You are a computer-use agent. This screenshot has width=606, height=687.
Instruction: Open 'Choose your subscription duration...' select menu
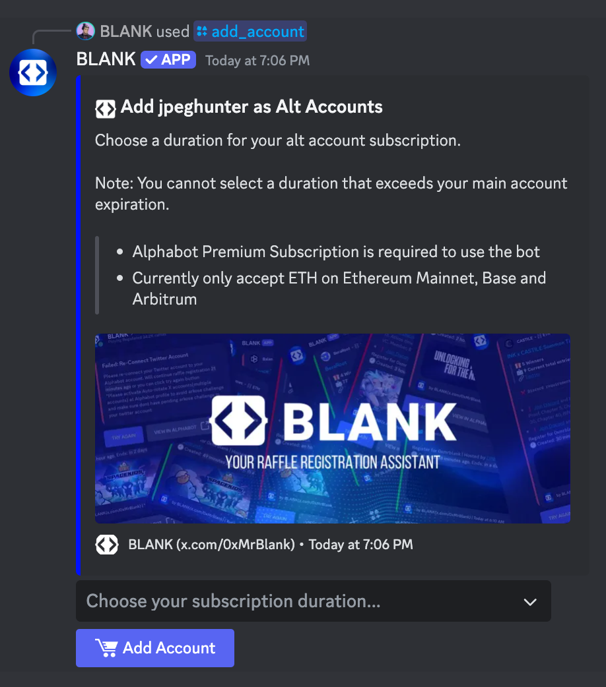point(314,601)
